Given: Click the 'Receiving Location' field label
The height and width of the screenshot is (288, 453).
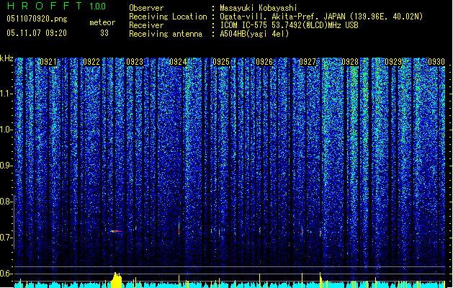Looking at the screenshot, I should point(168,17).
